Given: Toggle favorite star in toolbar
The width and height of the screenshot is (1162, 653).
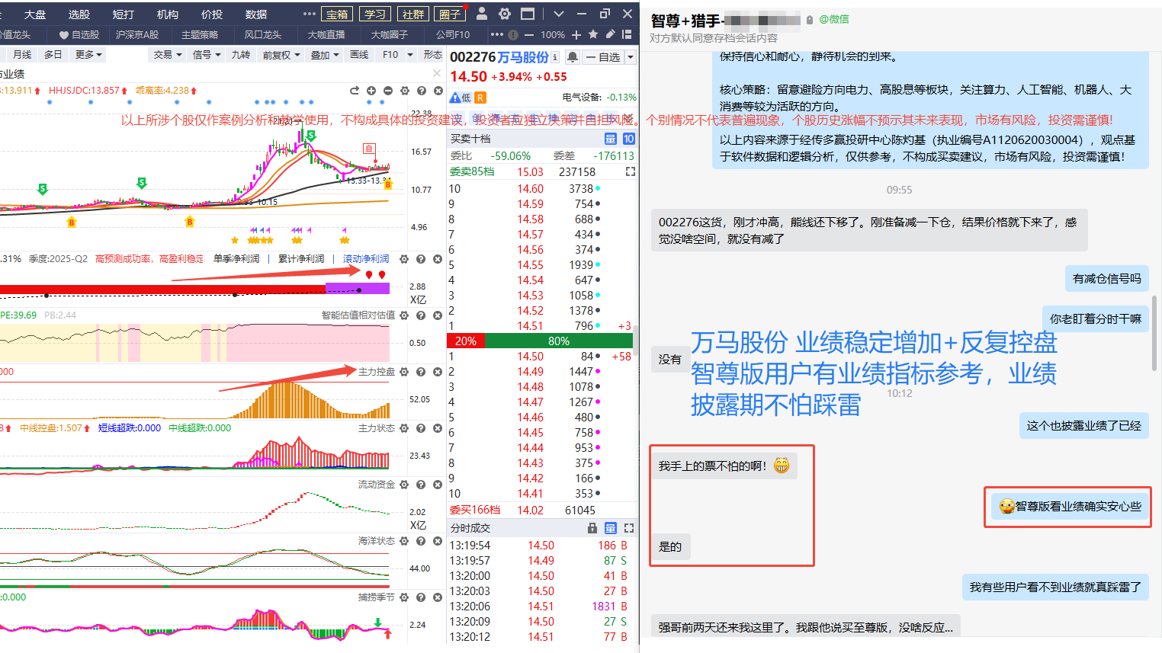Looking at the screenshot, I should click(x=593, y=34).
